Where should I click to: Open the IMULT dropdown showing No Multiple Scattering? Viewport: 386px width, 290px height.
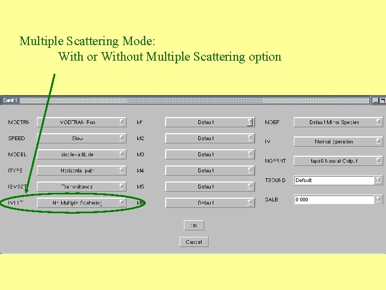pyautogui.click(x=81, y=202)
